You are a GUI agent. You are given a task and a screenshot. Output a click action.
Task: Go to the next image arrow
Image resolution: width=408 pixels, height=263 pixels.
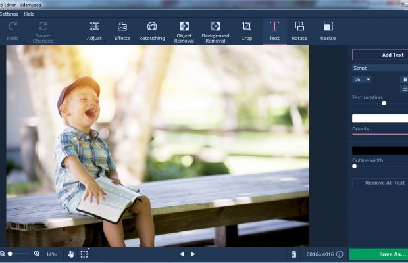pos(193,254)
